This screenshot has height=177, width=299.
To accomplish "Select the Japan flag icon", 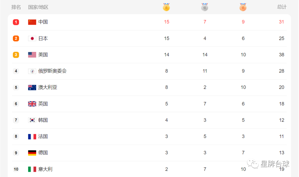I will tap(32, 39).
